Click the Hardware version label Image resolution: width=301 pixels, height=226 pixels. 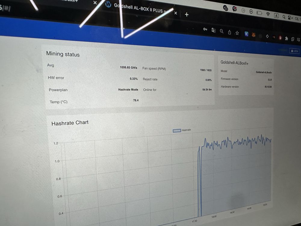click(230, 87)
